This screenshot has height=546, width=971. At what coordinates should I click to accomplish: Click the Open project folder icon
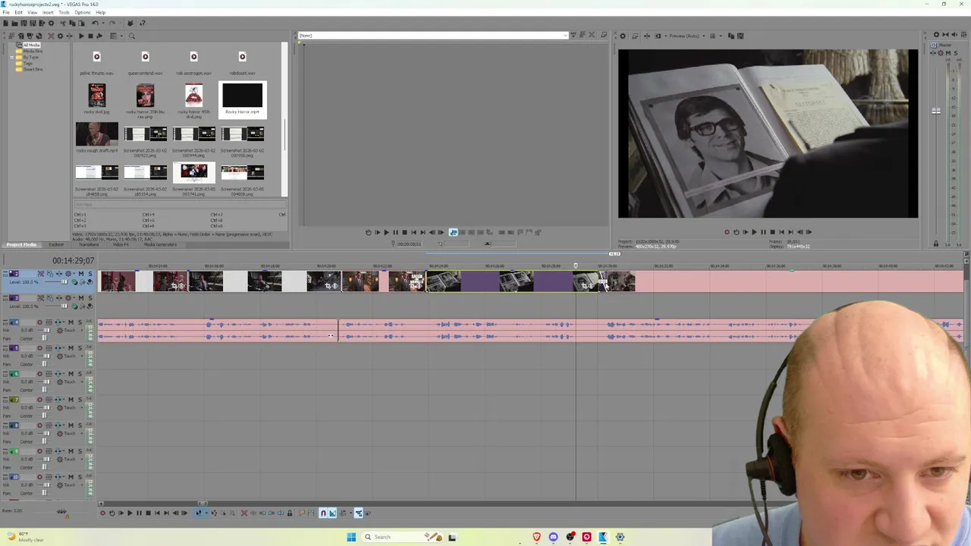[x=14, y=23]
